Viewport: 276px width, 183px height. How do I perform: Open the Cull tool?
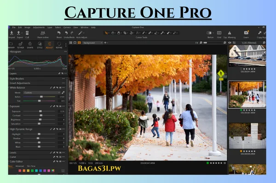pos(27,33)
